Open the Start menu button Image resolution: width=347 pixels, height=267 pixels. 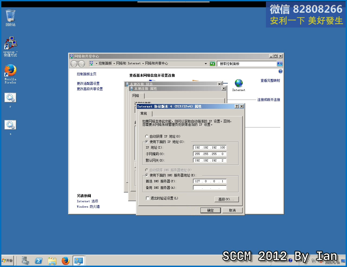[8, 261]
